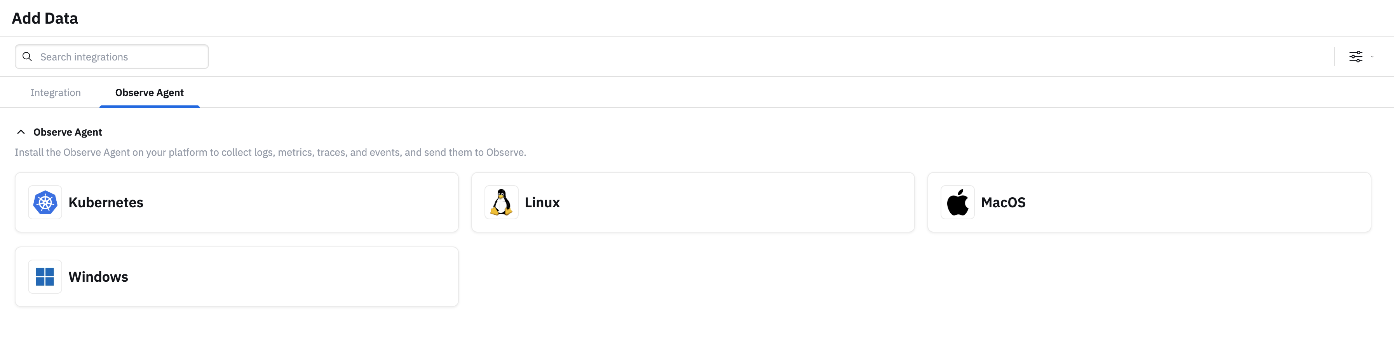
Task: Click the MacOS name label
Action: [1003, 202]
